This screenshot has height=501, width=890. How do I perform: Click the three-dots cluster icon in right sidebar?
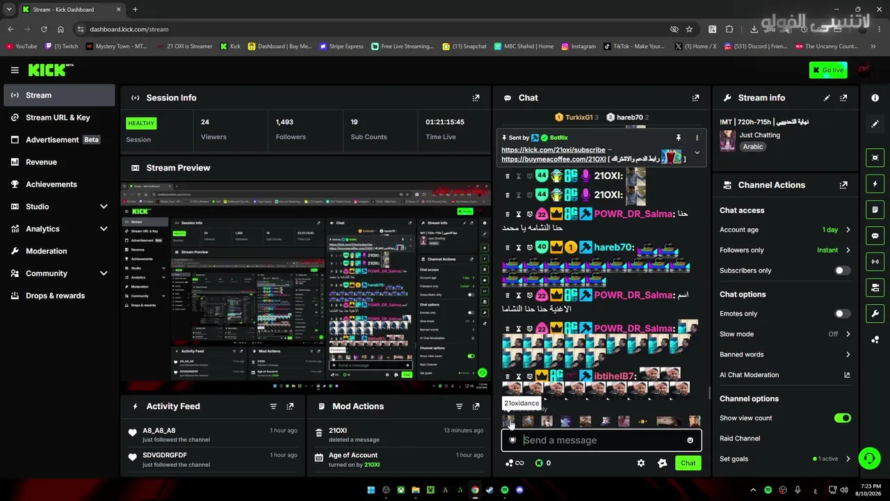point(875,340)
